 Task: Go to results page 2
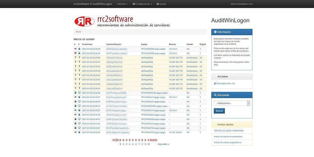tap(123, 144)
